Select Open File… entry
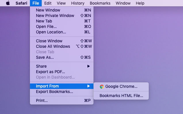183x114 pixels. point(62,27)
